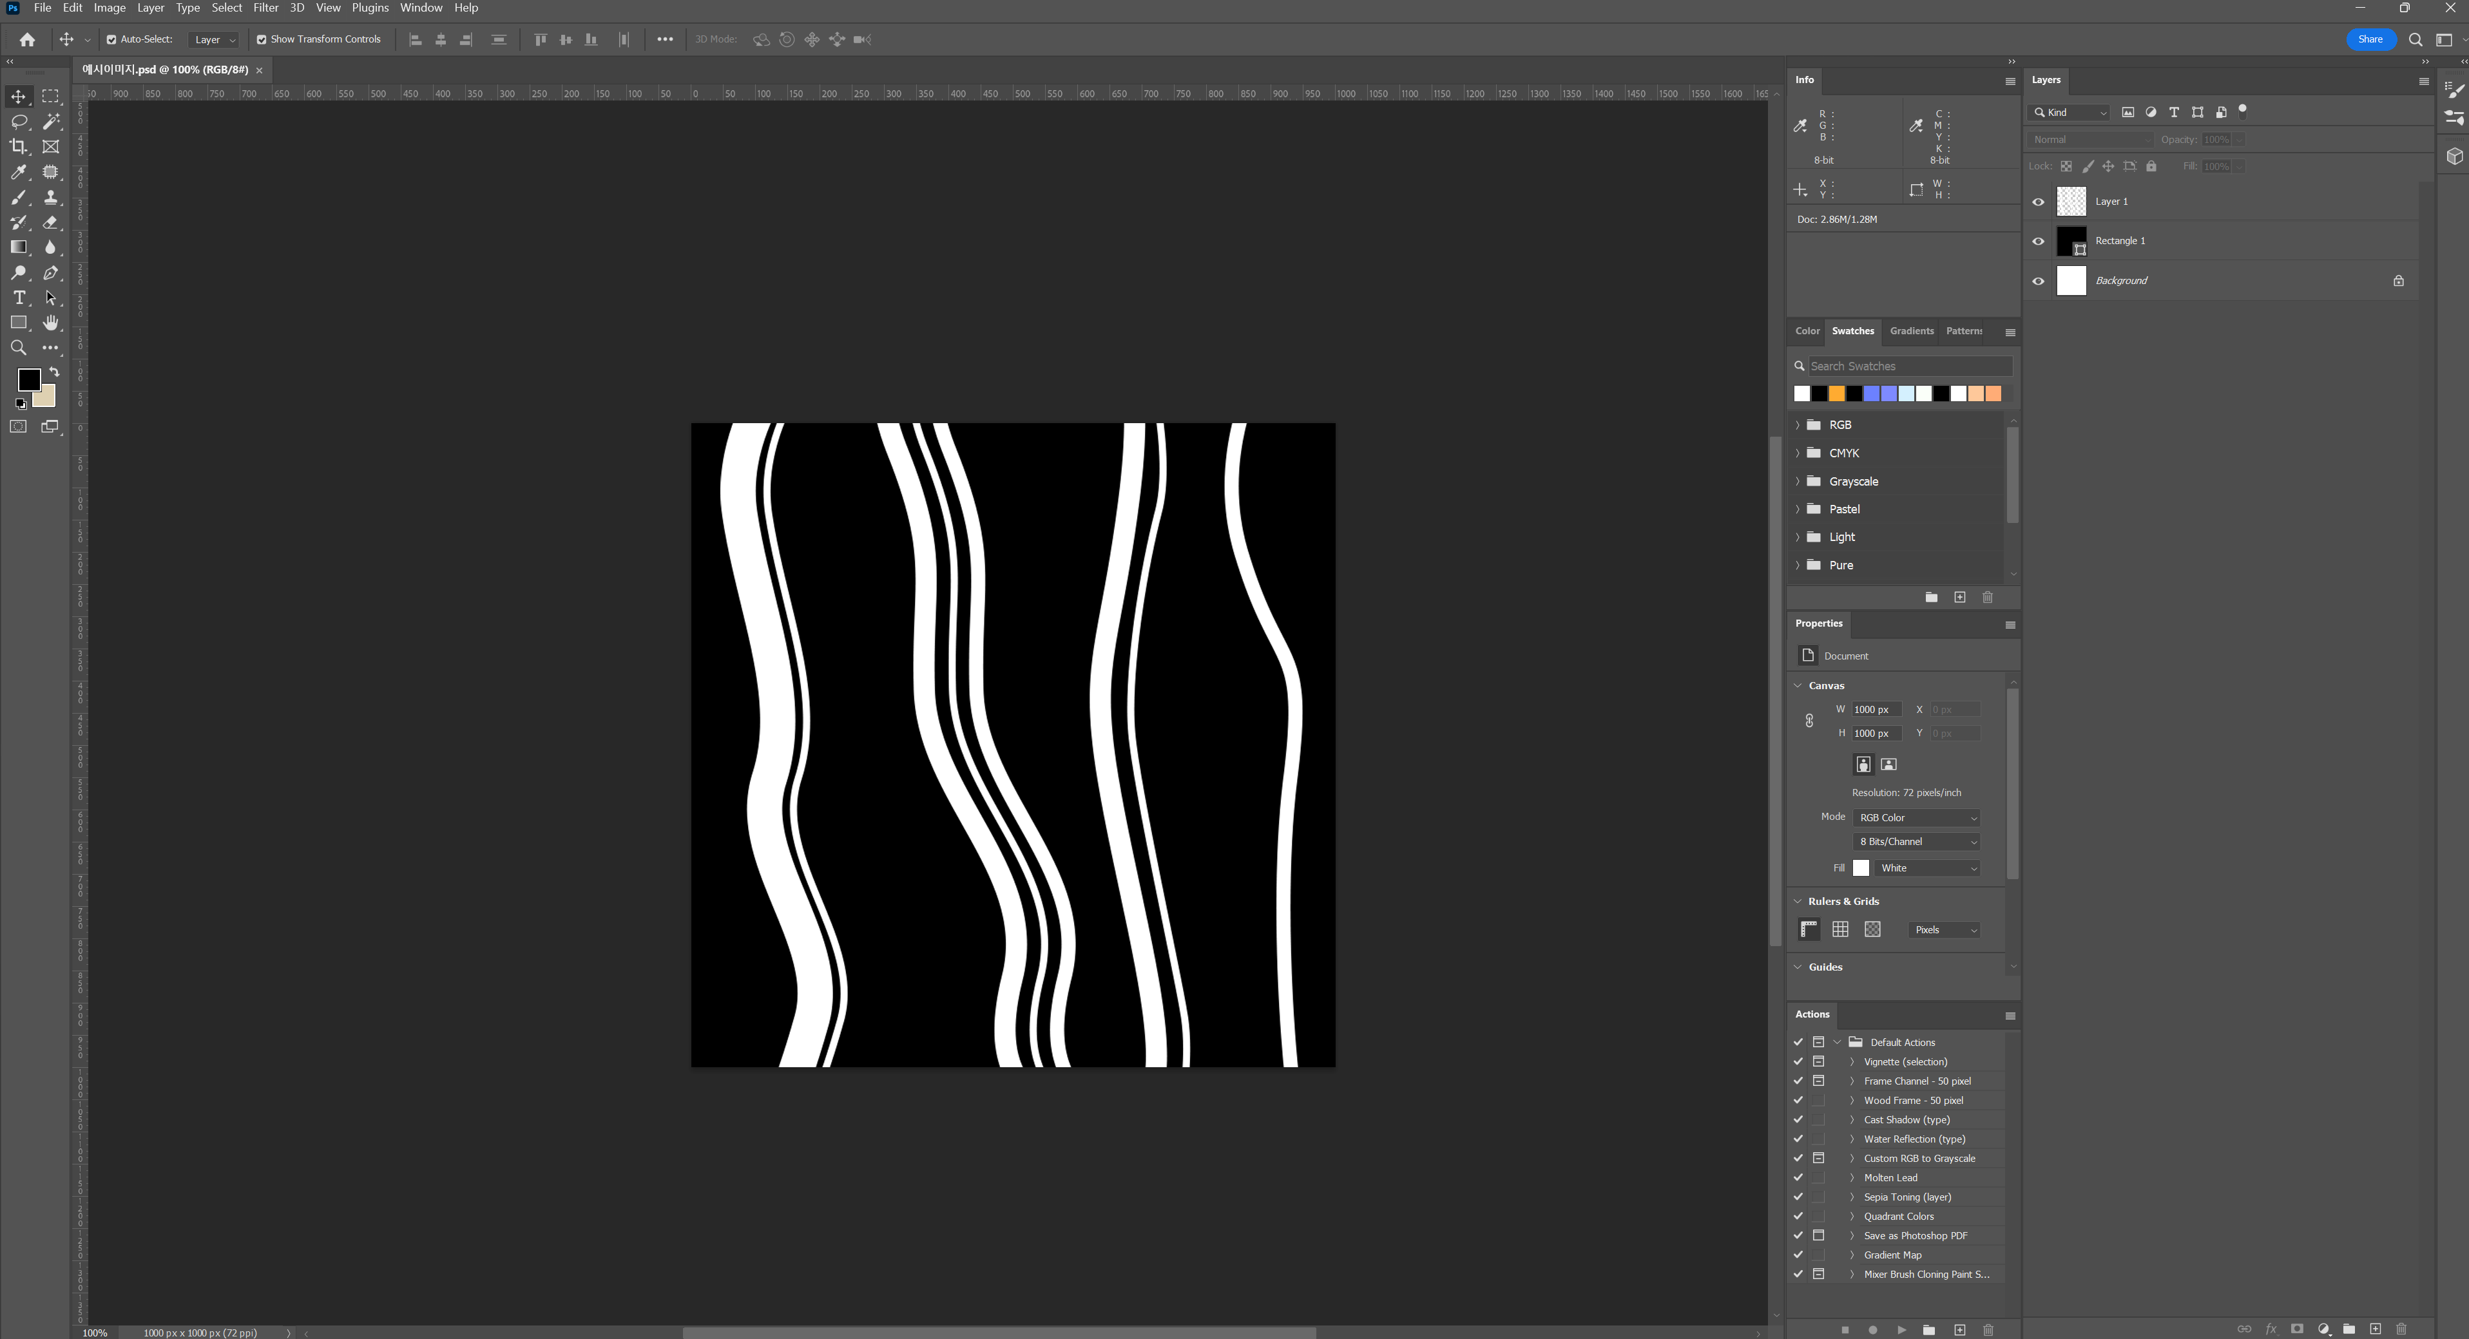
Task: Select the Layer 1 thumbnail
Action: pyautogui.click(x=2071, y=201)
